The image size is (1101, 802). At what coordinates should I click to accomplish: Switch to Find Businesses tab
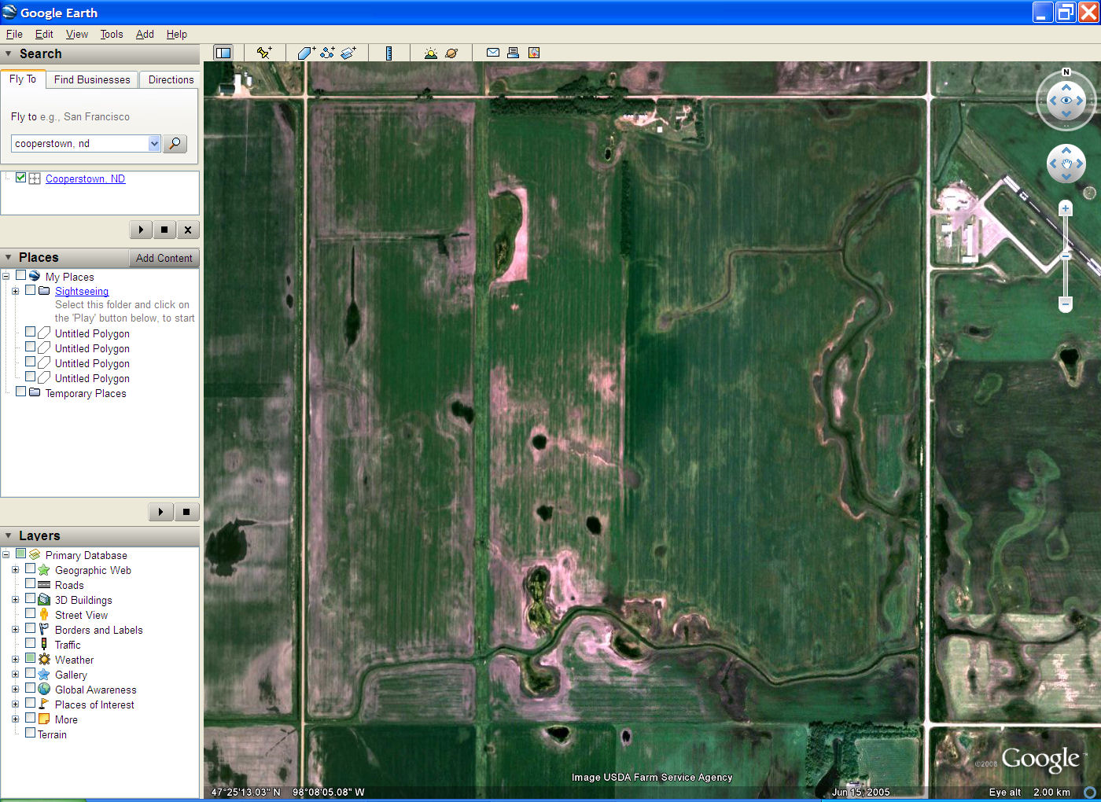click(92, 79)
